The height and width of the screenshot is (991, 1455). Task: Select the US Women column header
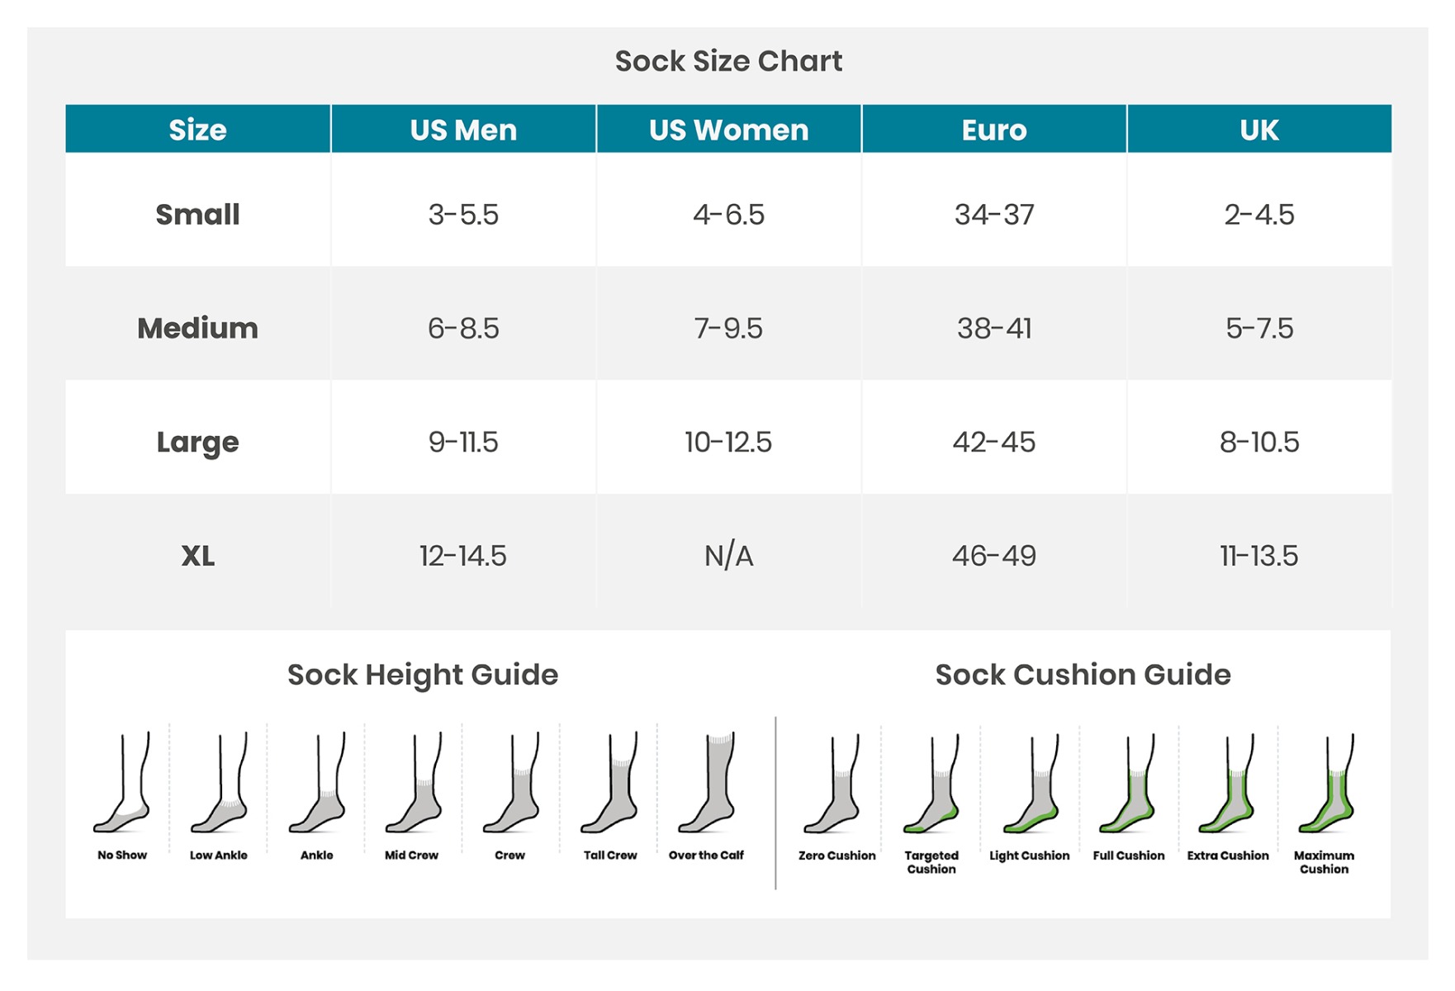pyautogui.click(x=728, y=129)
